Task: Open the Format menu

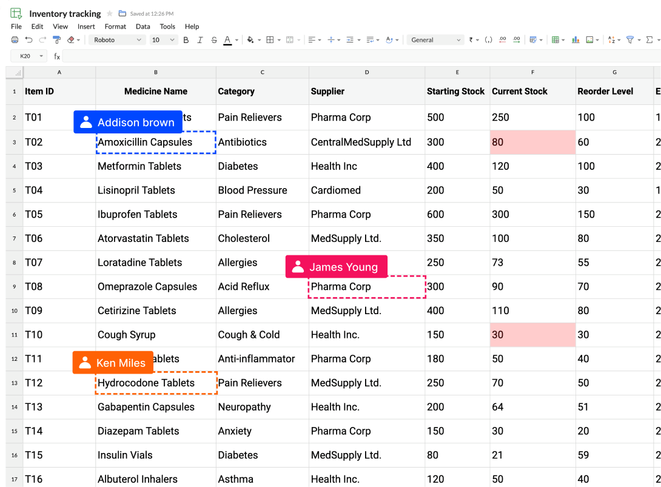Action: point(115,27)
